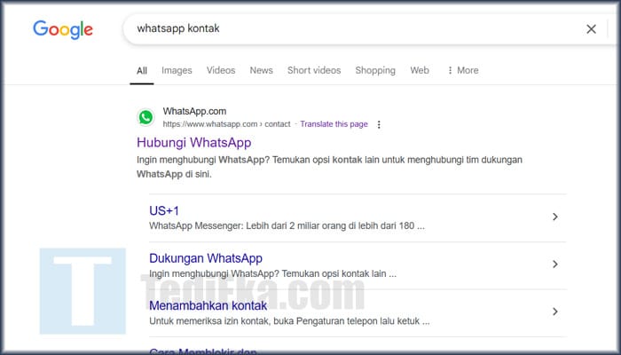Image resolution: width=621 pixels, height=355 pixels.
Task: Open the More search filters dropdown
Action: pos(462,70)
